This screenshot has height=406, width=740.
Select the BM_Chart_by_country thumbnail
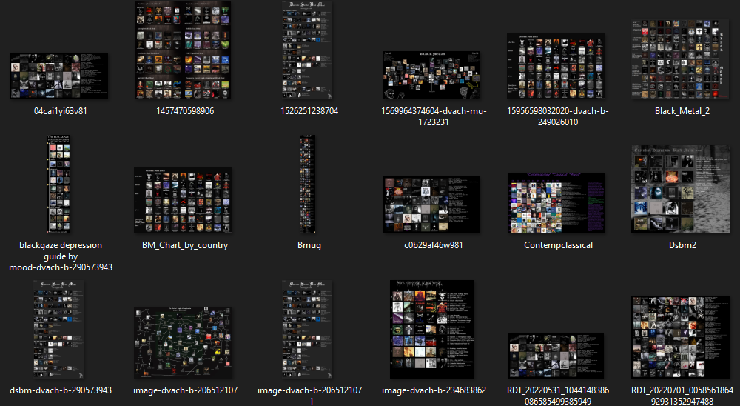(183, 200)
